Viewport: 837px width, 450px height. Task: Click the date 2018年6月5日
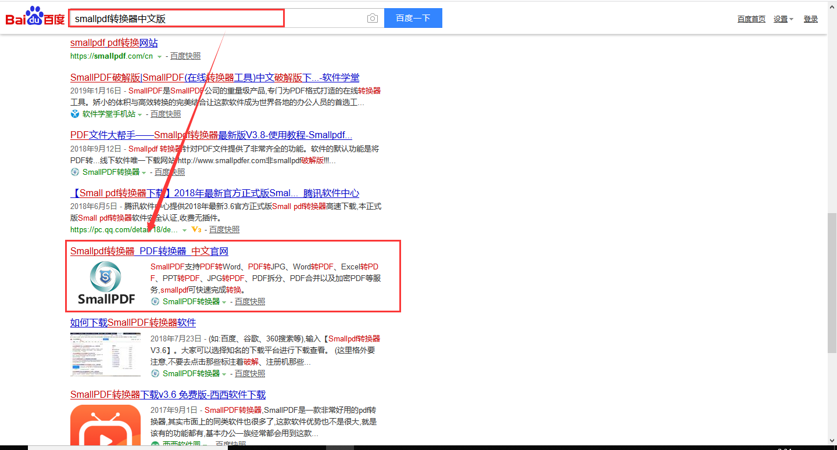(x=94, y=206)
